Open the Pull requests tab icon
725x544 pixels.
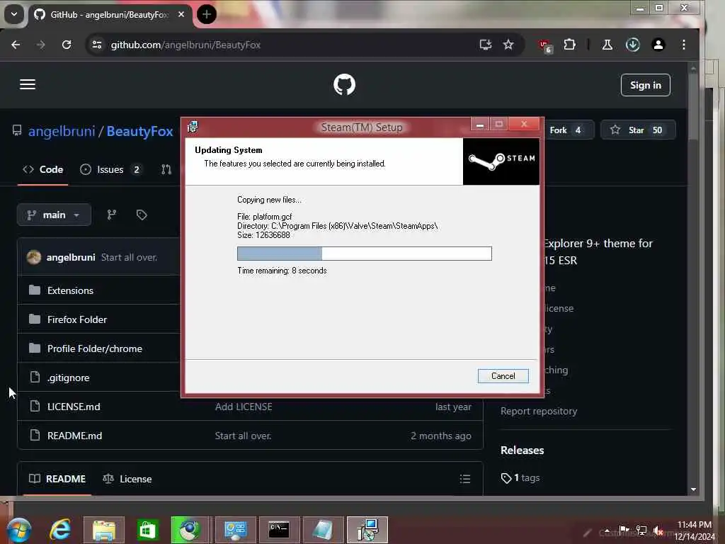166,169
